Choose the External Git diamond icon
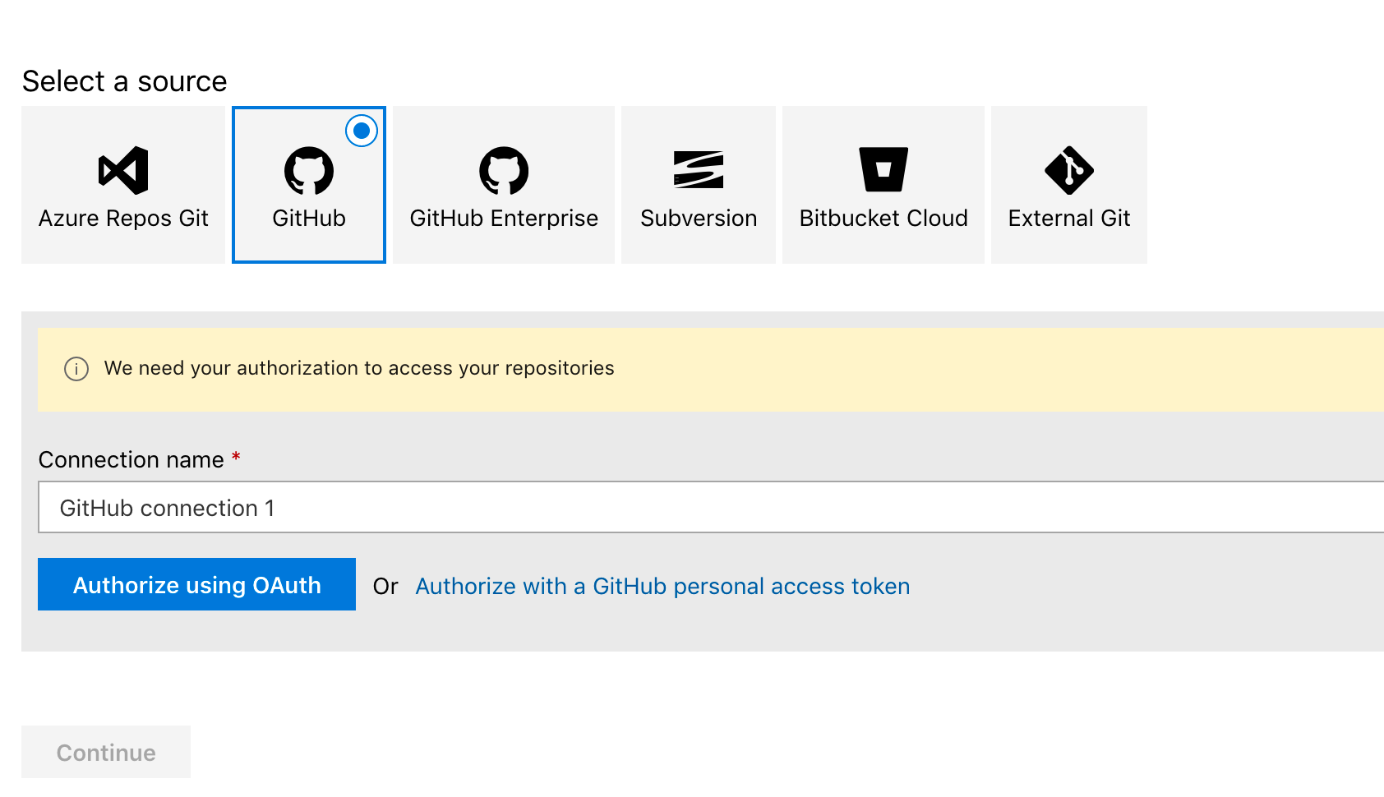 (x=1069, y=170)
